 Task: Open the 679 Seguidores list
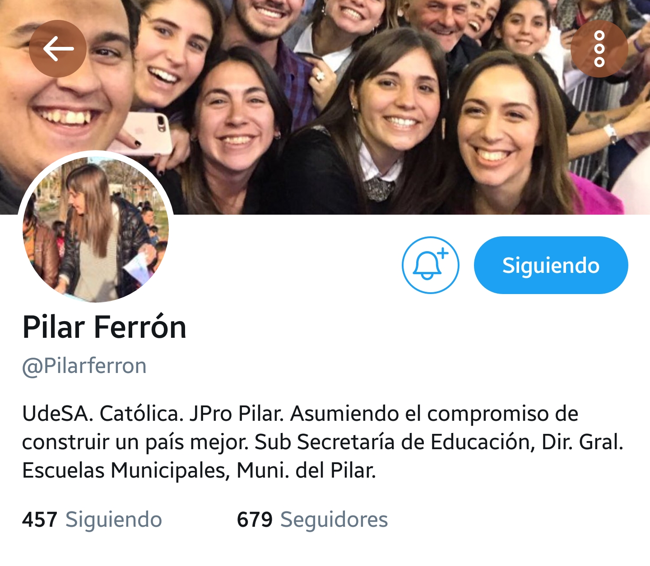pyautogui.click(x=312, y=520)
